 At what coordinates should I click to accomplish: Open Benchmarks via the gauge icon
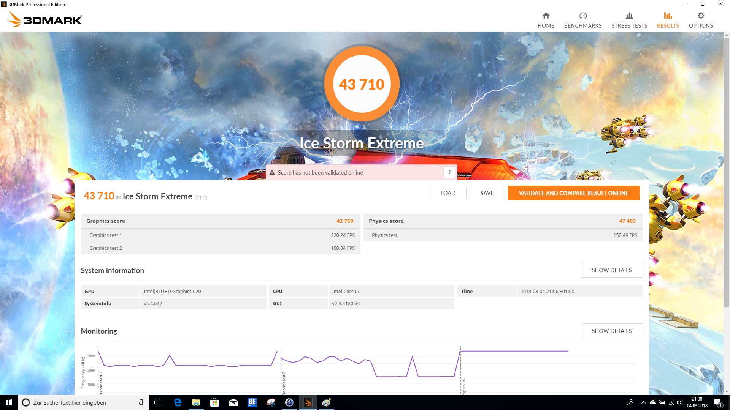582,16
